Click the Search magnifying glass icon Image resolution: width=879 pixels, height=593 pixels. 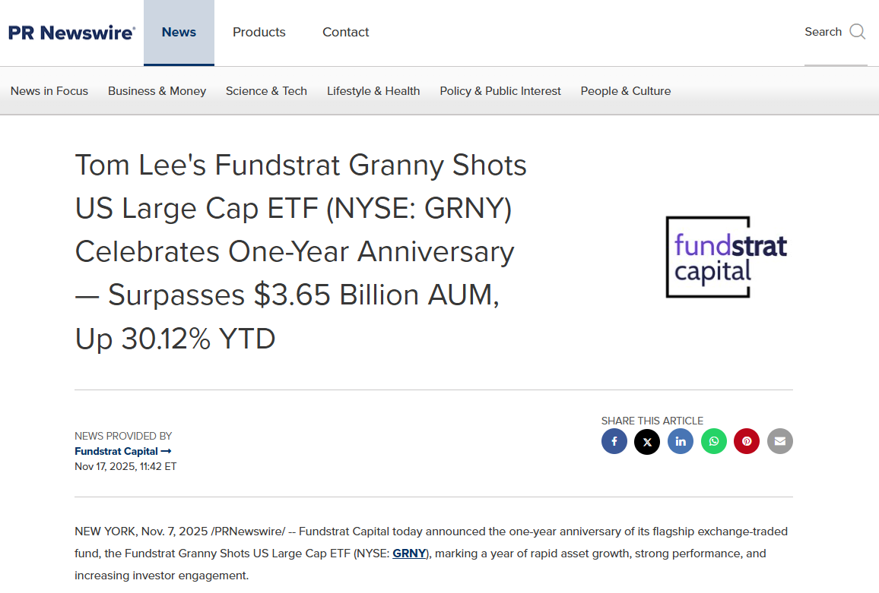click(858, 32)
